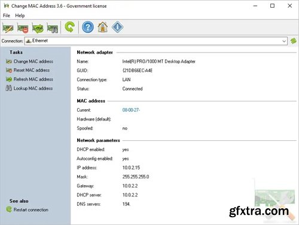Click Status value Connected
Screen dimensions: 299x225
point(132,89)
